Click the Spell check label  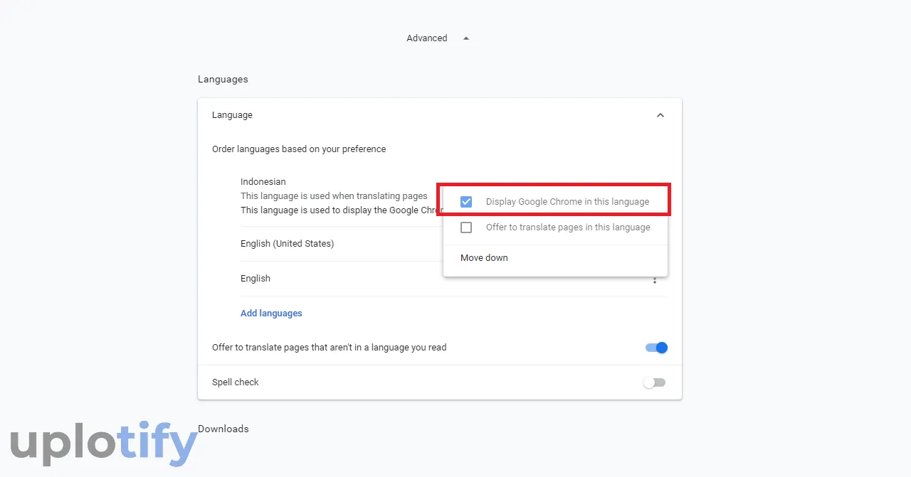pos(236,382)
